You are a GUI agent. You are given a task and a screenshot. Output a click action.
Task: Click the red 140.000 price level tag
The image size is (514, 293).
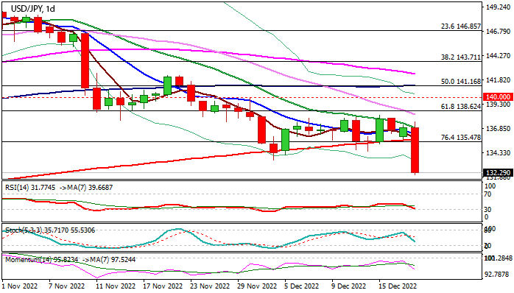tap(498, 96)
